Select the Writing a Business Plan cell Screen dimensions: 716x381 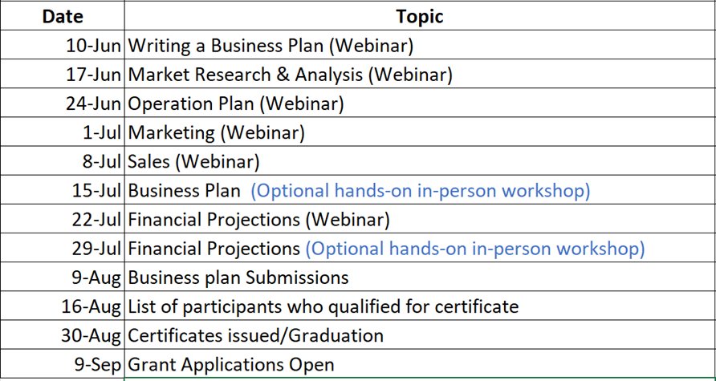pos(271,46)
